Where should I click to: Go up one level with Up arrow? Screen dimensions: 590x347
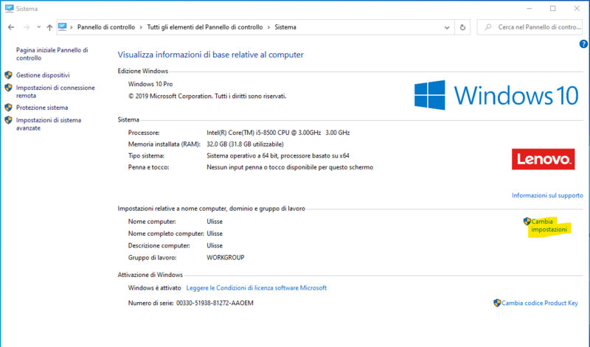[x=49, y=27]
